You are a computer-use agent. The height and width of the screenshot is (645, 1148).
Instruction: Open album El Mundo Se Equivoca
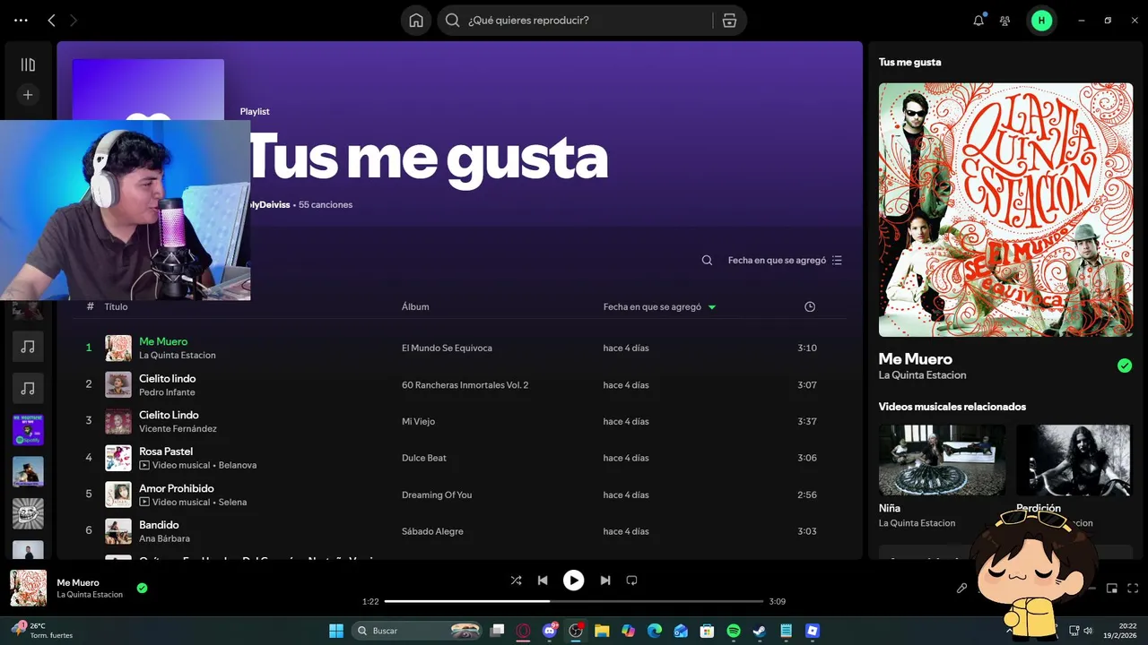[x=447, y=348]
